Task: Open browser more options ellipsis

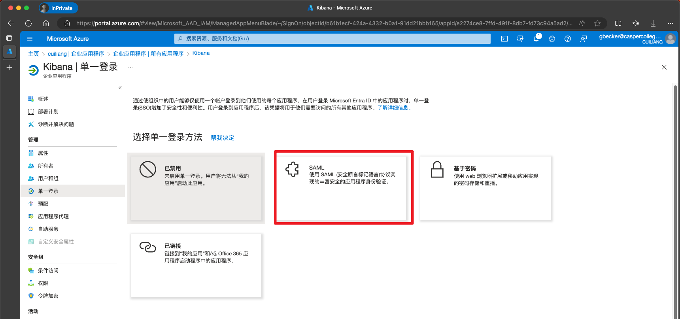Action: [x=671, y=23]
